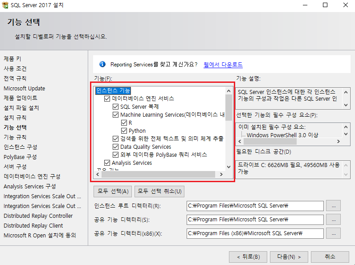Select Distributed Replay Client step
Image resolution: width=355 pixels, height=265 pixels.
tap(33, 226)
